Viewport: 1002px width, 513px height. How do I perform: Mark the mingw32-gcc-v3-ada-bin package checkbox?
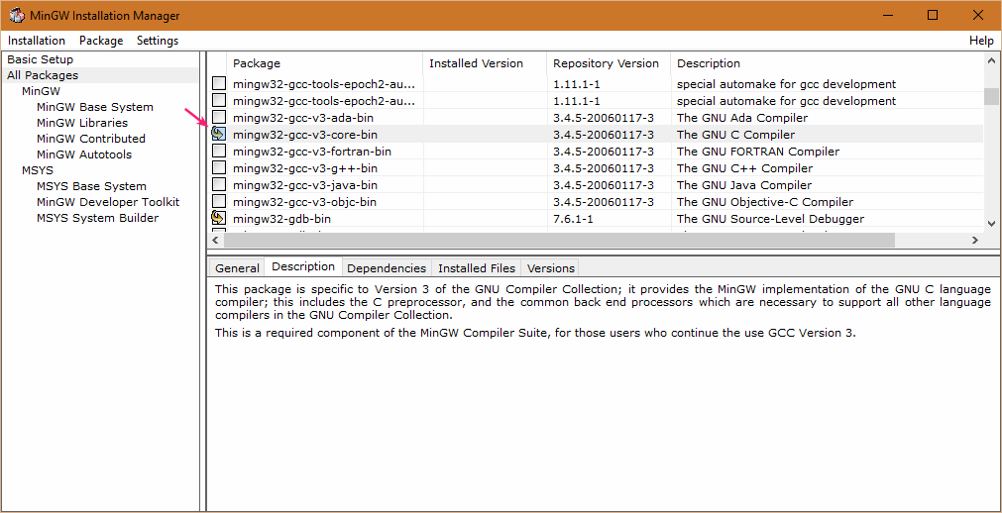(218, 118)
